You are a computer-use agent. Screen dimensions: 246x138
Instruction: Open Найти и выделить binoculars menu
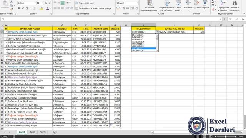click(235, 6)
